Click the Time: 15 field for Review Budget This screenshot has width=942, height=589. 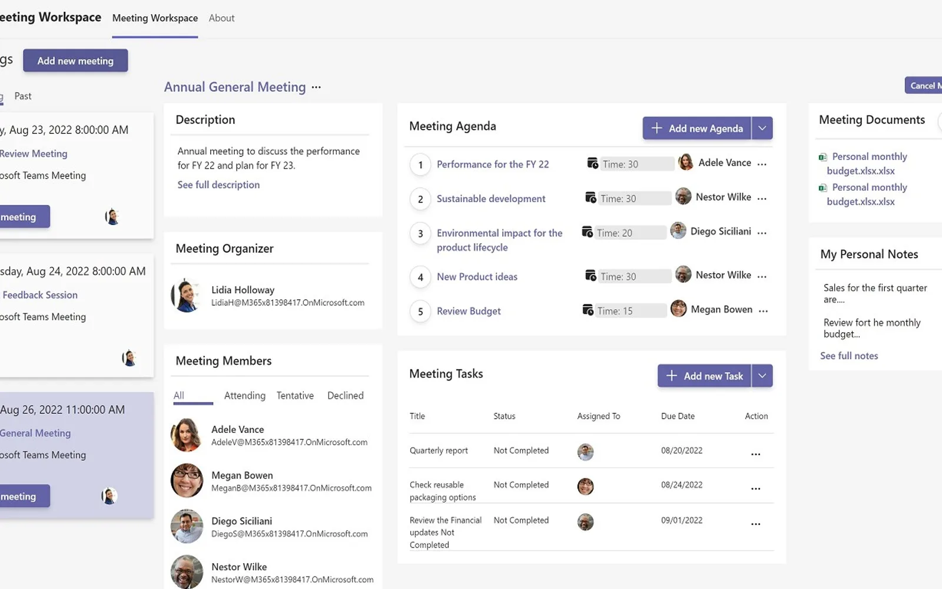(x=631, y=310)
